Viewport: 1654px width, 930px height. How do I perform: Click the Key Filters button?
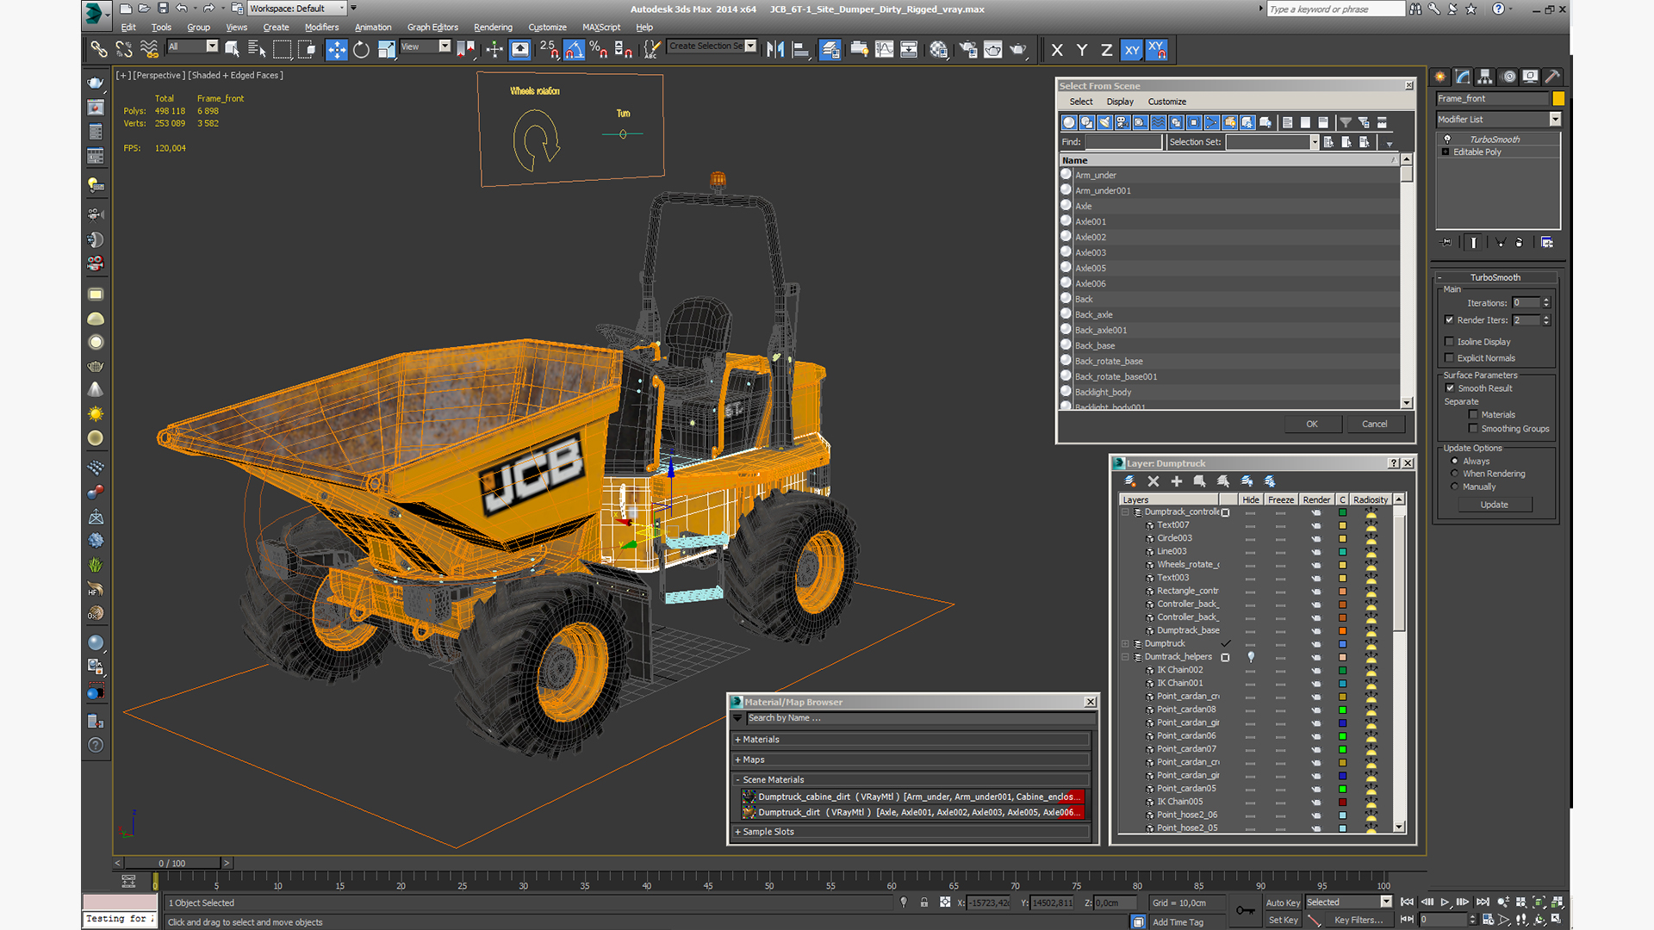1358,920
